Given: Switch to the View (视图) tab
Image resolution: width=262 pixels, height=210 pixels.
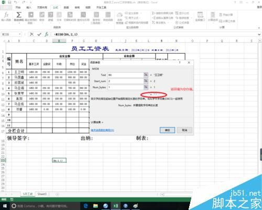Looking at the screenshot, I should click(88, 7).
